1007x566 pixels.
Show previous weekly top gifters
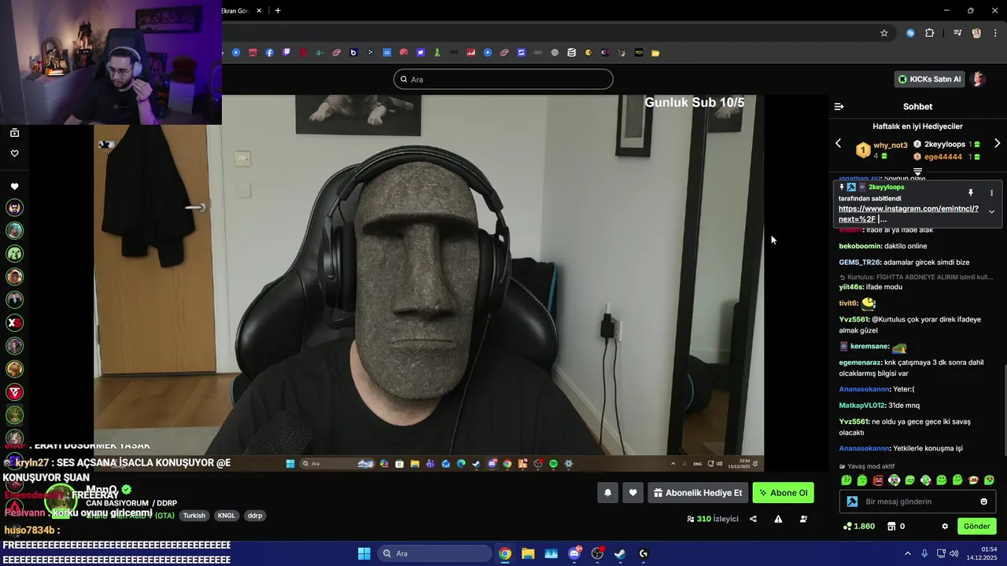pyautogui.click(x=838, y=143)
